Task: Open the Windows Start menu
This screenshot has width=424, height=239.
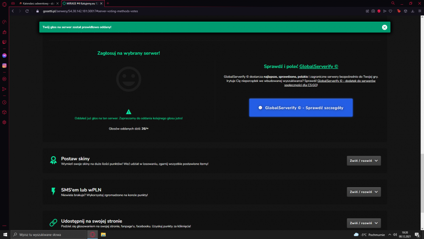Action: [x=5, y=235]
